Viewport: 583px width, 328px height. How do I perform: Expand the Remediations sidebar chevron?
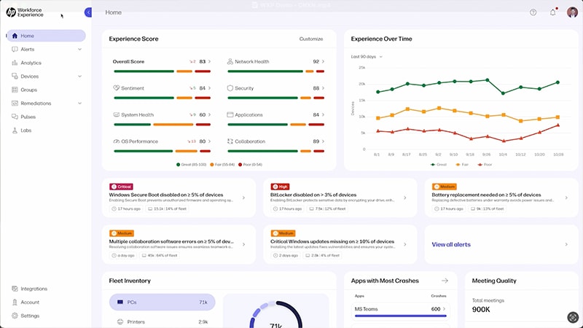[79, 104]
